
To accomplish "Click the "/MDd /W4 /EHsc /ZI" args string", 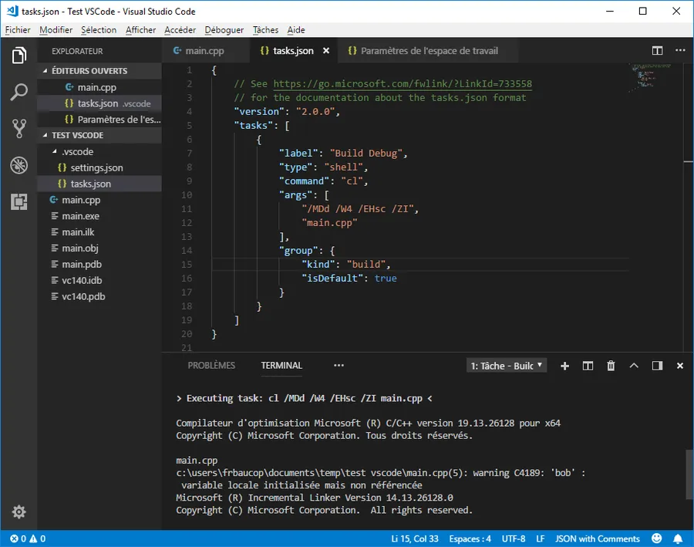I will click(x=358, y=208).
